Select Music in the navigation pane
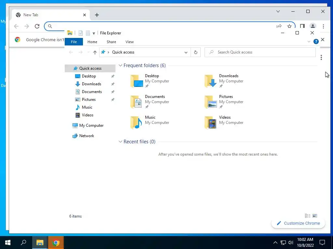333x249 pixels. click(87, 107)
